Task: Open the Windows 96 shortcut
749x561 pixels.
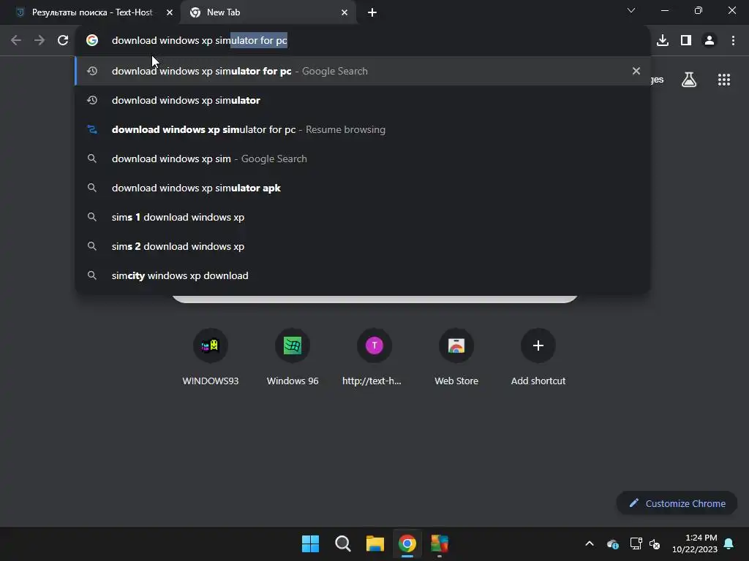Action: pos(293,356)
